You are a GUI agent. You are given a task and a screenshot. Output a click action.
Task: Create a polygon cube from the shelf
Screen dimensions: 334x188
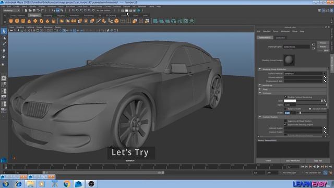(x=17, y=21)
